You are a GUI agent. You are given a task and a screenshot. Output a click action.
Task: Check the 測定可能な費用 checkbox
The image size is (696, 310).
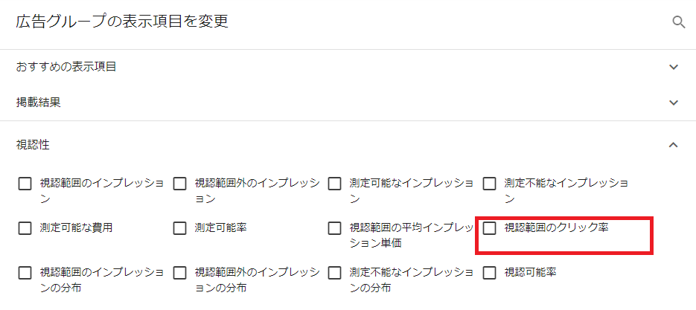pyautogui.click(x=25, y=228)
